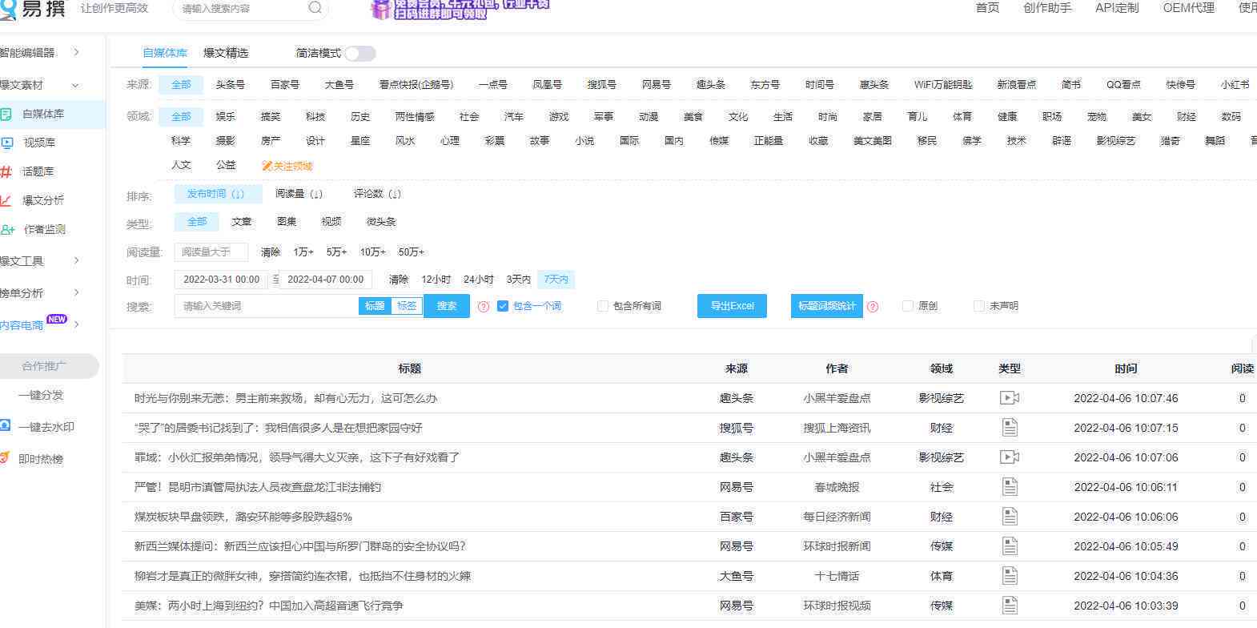Click article icon for 煤炭板块 row
Viewport: 1257px width, 628px height.
(1010, 517)
